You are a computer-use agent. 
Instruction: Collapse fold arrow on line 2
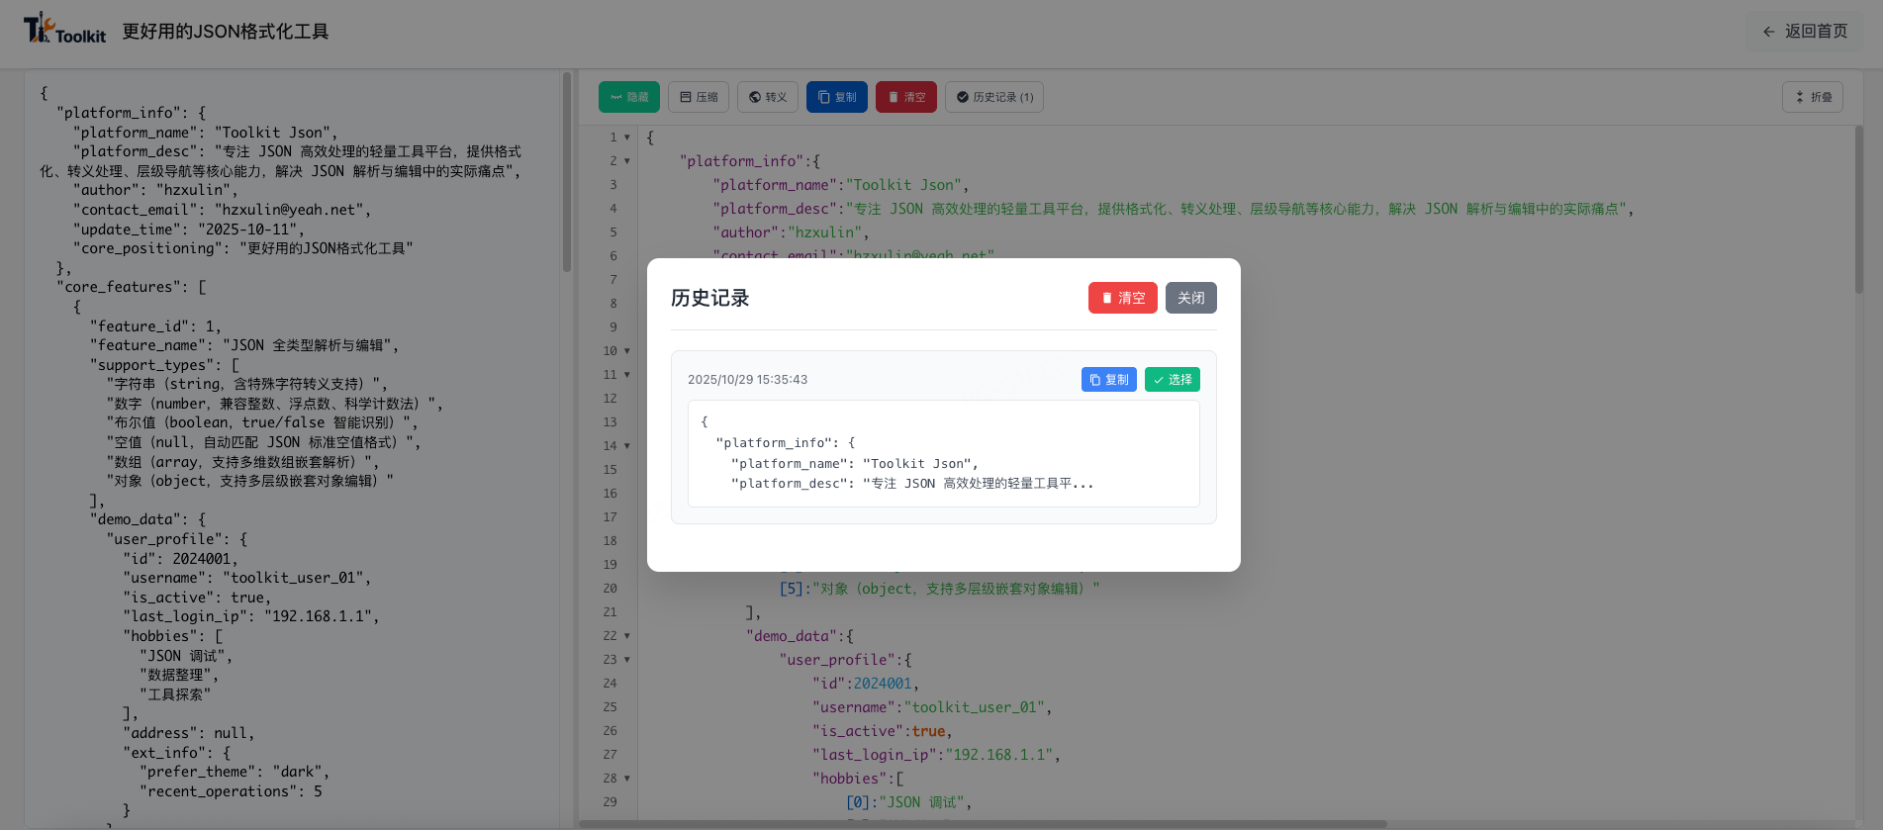626,161
